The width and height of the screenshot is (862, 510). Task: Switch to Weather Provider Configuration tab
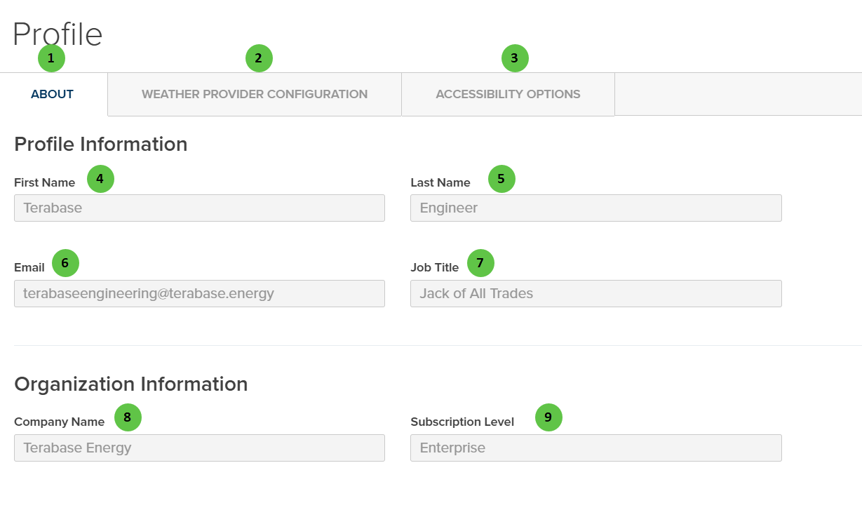[x=255, y=94]
